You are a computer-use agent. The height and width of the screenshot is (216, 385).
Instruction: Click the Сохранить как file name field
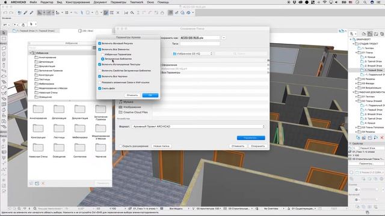(x=200, y=38)
